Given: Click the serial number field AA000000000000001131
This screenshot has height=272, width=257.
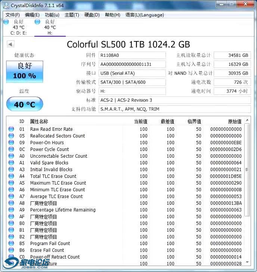Looking at the screenshot, I should tap(132, 64).
